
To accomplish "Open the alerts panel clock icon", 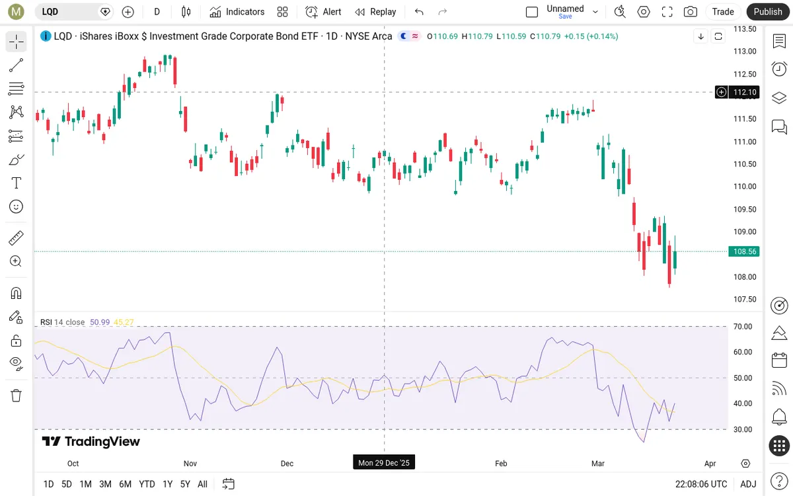I will pyautogui.click(x=779, y=69).
